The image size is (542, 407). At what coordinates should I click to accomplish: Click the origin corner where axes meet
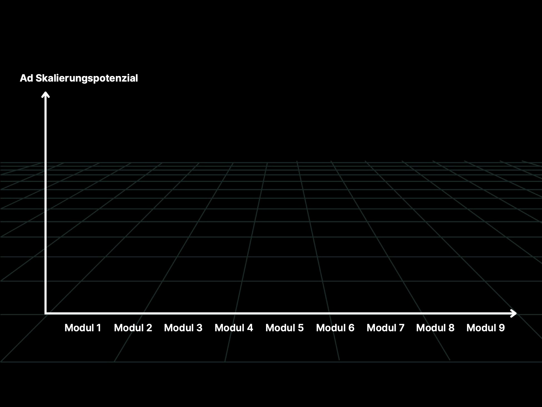click(x=46, y=313)
